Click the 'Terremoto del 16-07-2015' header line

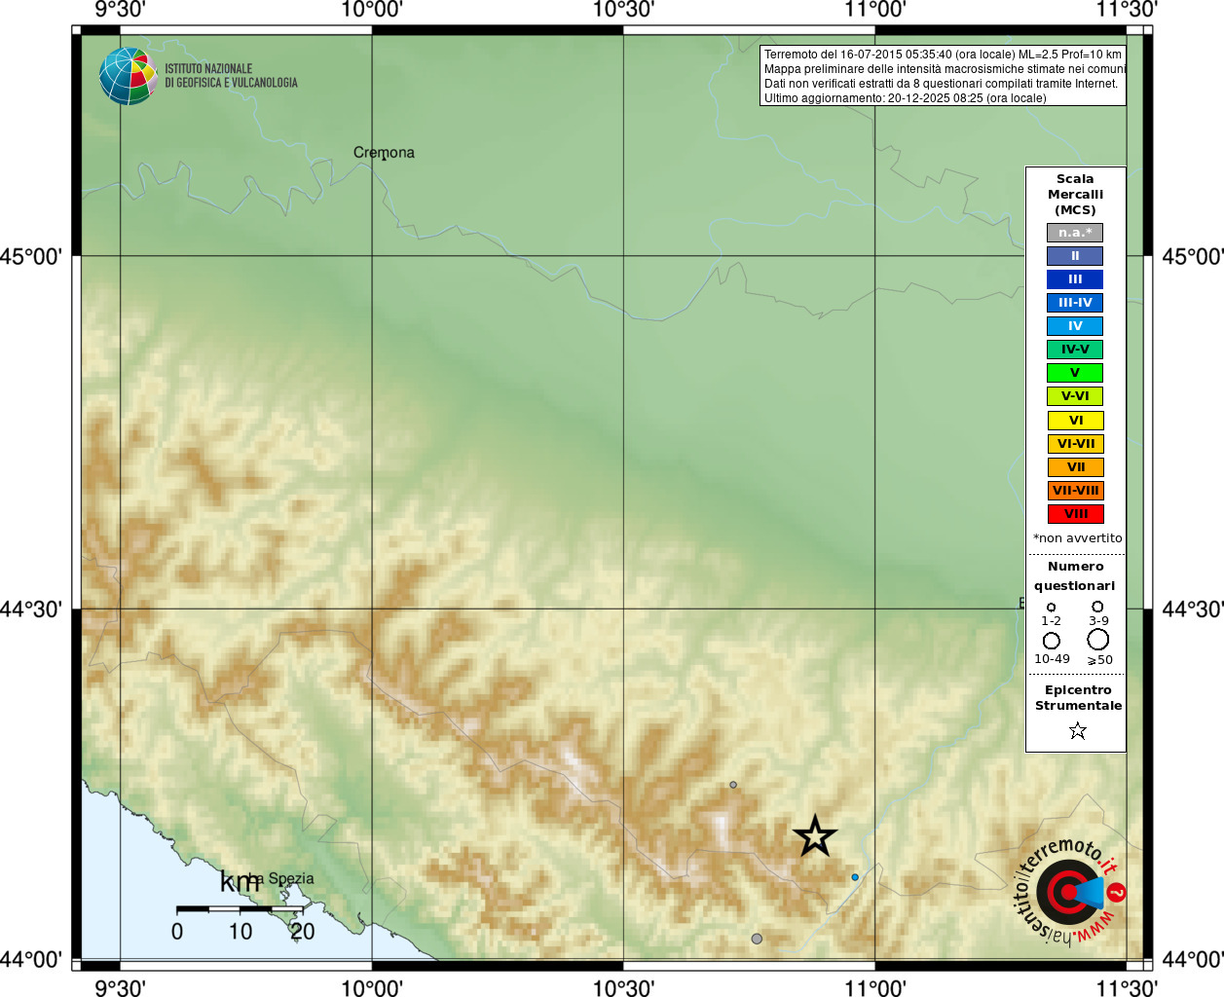click(943, 55)
